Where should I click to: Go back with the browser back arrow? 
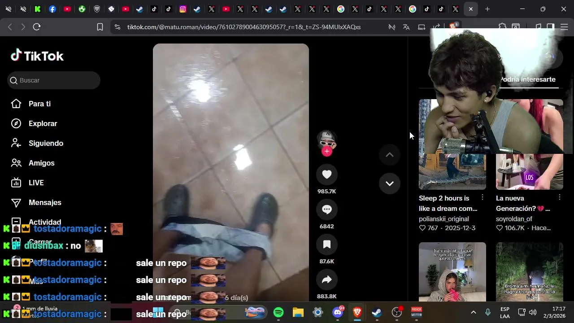click(10, 27)
